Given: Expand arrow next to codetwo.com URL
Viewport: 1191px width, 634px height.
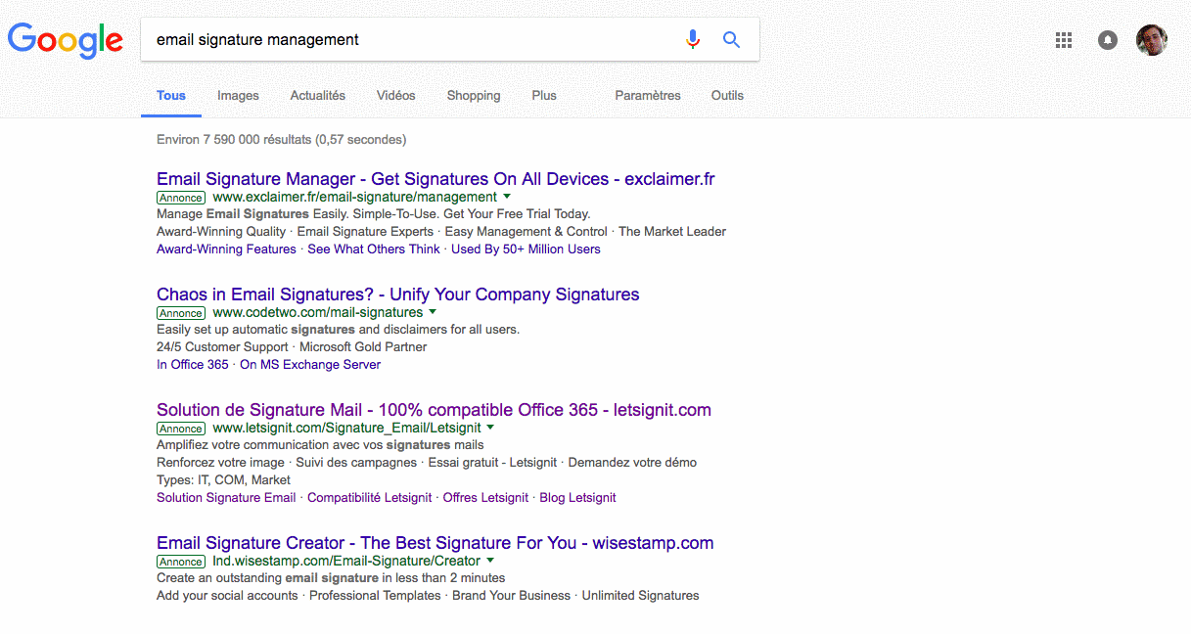Looking at the screenshot, I should [x=433, y=312].
